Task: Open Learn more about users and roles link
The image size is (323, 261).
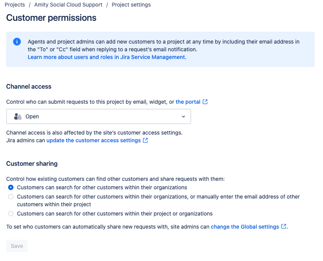Action: [107, 57]
